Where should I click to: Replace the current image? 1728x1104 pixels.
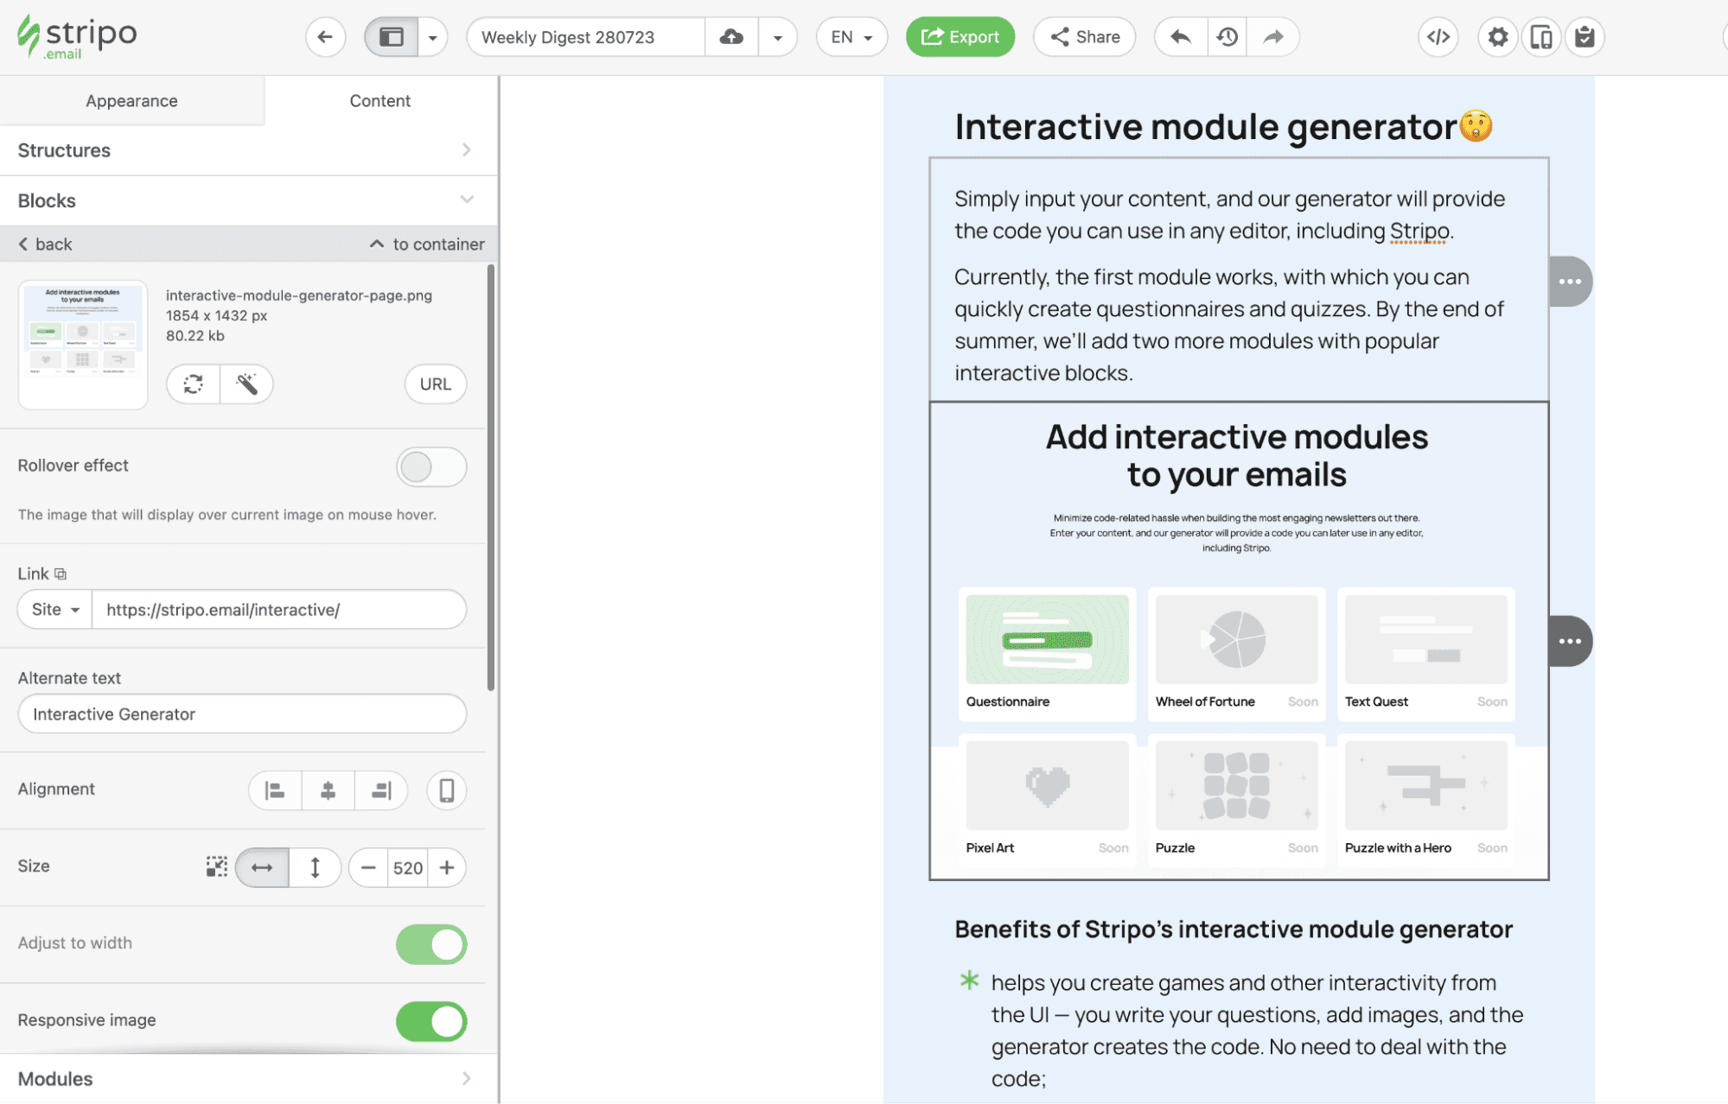pyautogui.click(x=192, y=384)
